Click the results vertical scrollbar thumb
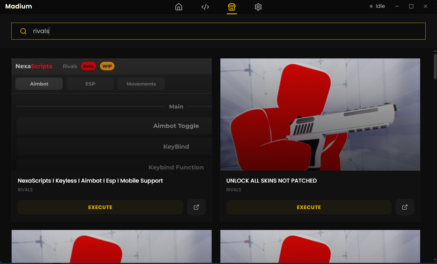Screen dimensions: 437x264 [x=435, y=67]
